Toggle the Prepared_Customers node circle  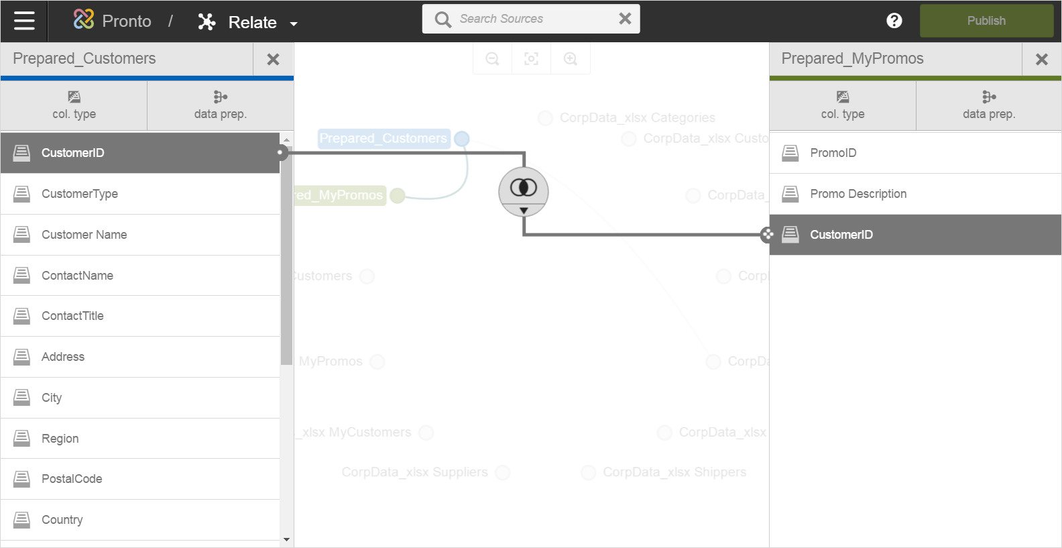point(461,139)
